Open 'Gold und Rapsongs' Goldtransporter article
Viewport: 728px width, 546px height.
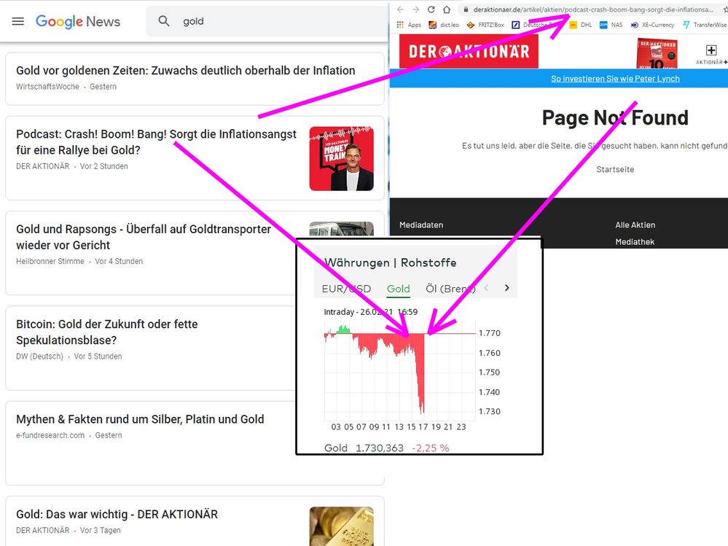(x=144, y=237)
